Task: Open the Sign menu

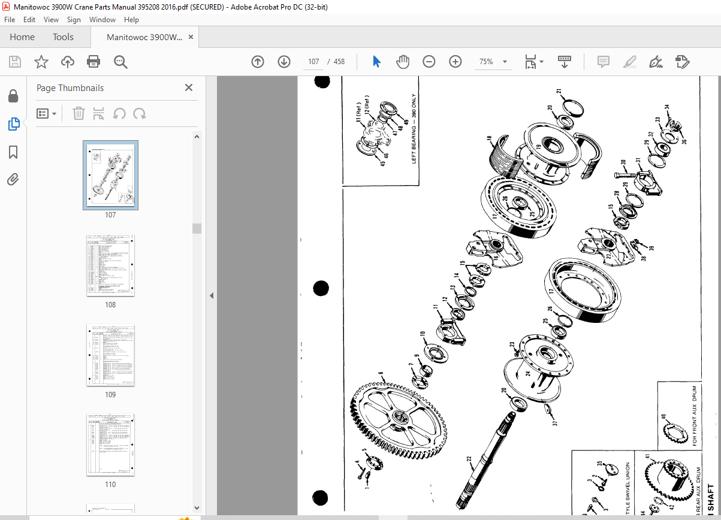Action: click(x=74, y=20)
